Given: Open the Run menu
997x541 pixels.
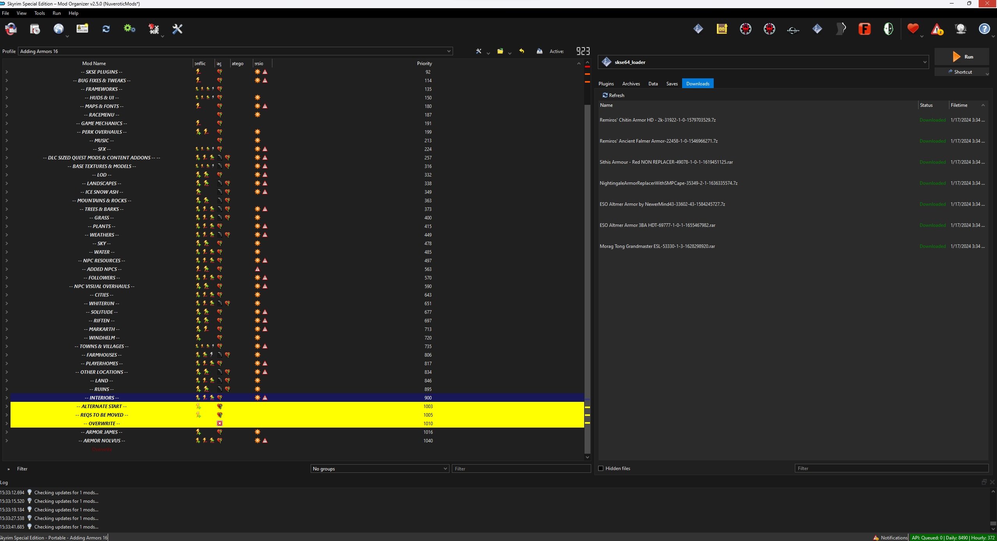Looking at the screenshot, I should (57, 13).
